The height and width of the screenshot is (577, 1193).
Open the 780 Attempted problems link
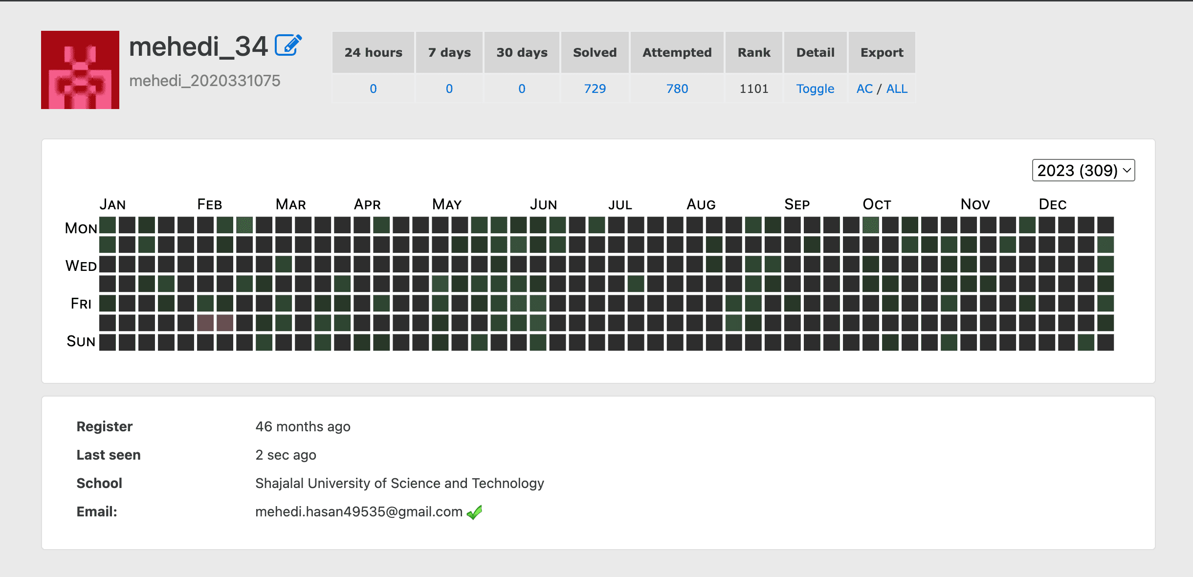[677, 89]
